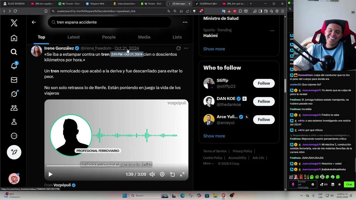
Task: Open the post's three-dot more menu
Action: 186,48
